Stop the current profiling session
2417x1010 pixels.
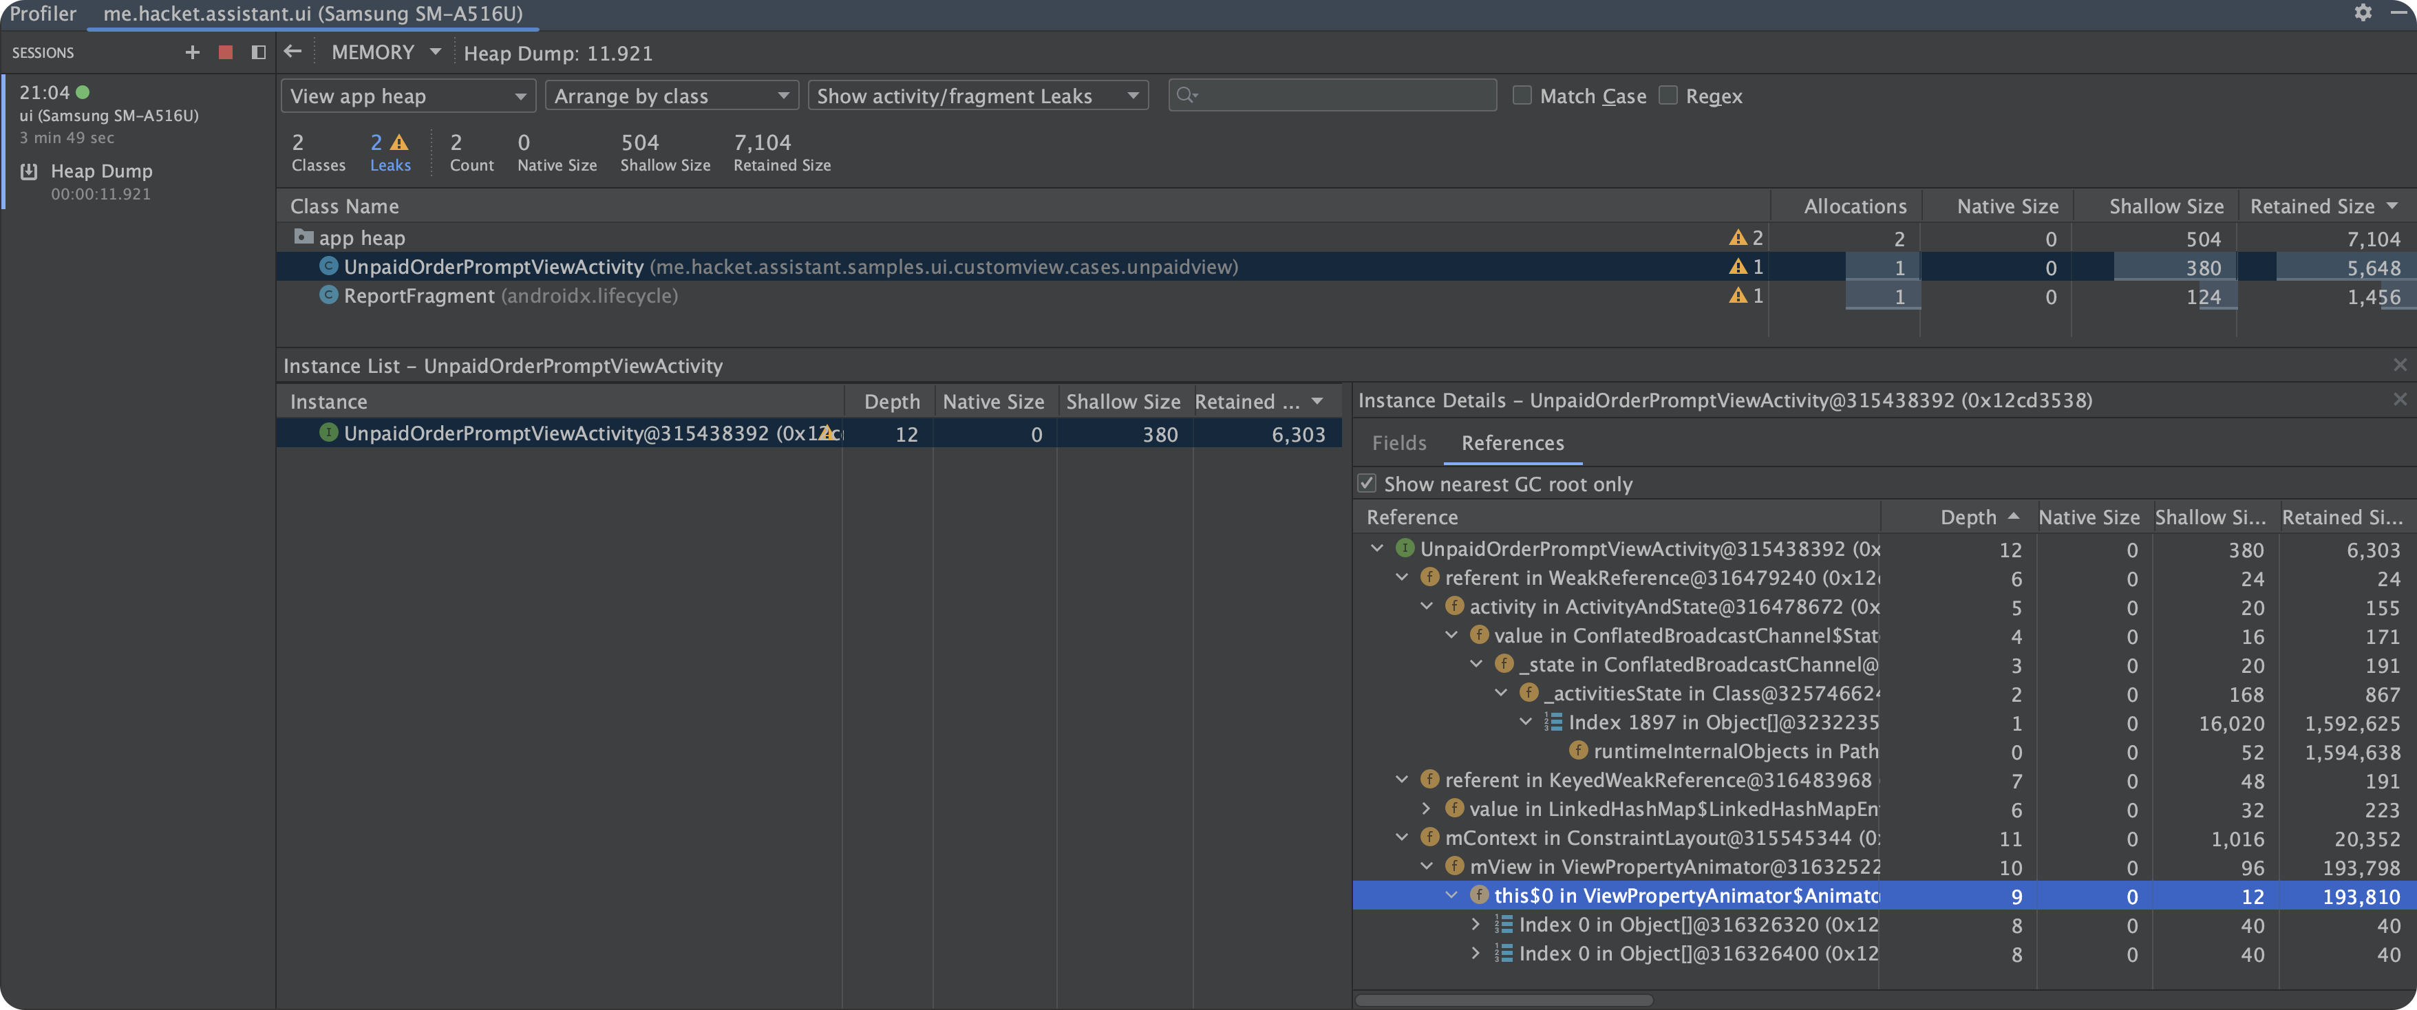(x=225, y=52)
